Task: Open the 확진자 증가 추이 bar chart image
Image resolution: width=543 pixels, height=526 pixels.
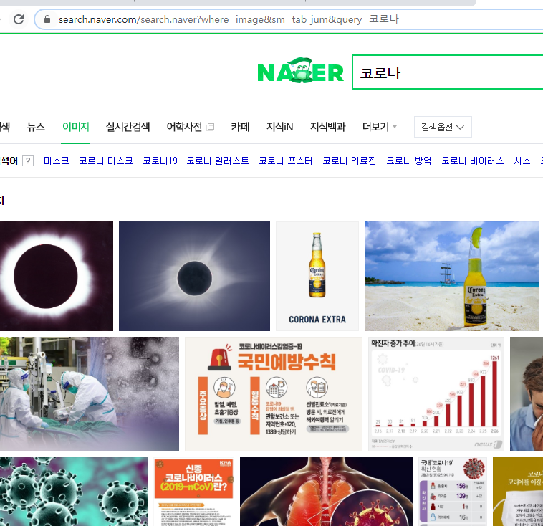Action: [x=436, y=394]
